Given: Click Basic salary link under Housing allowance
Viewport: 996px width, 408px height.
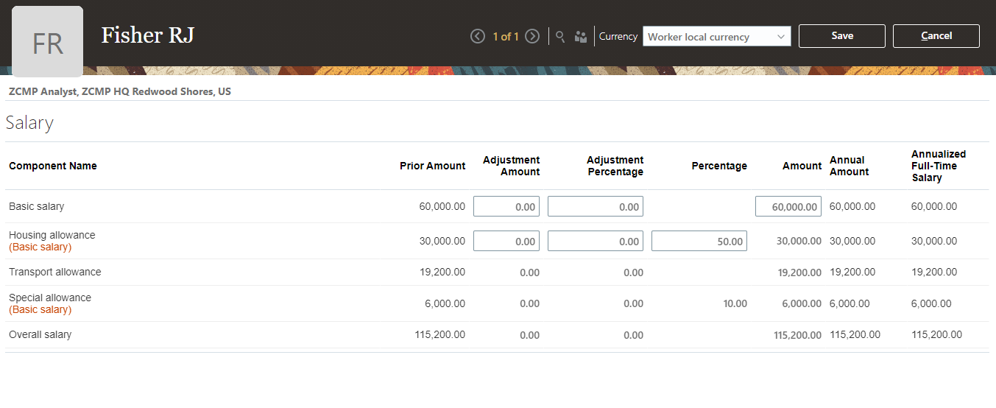Looking at the screenshot, I should click(x=40, y=247).
